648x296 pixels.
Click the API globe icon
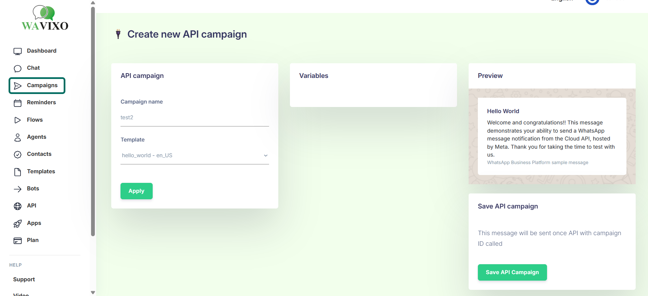(17, 206)
